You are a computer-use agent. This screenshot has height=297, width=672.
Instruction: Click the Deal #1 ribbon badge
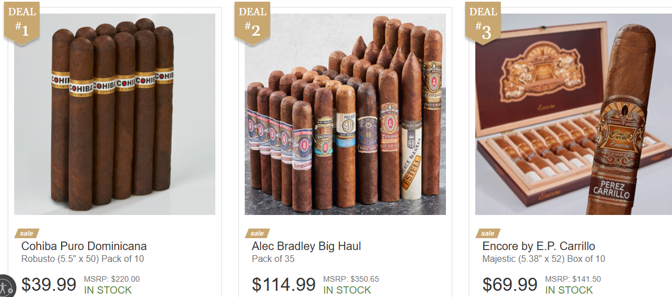[22, 23]
